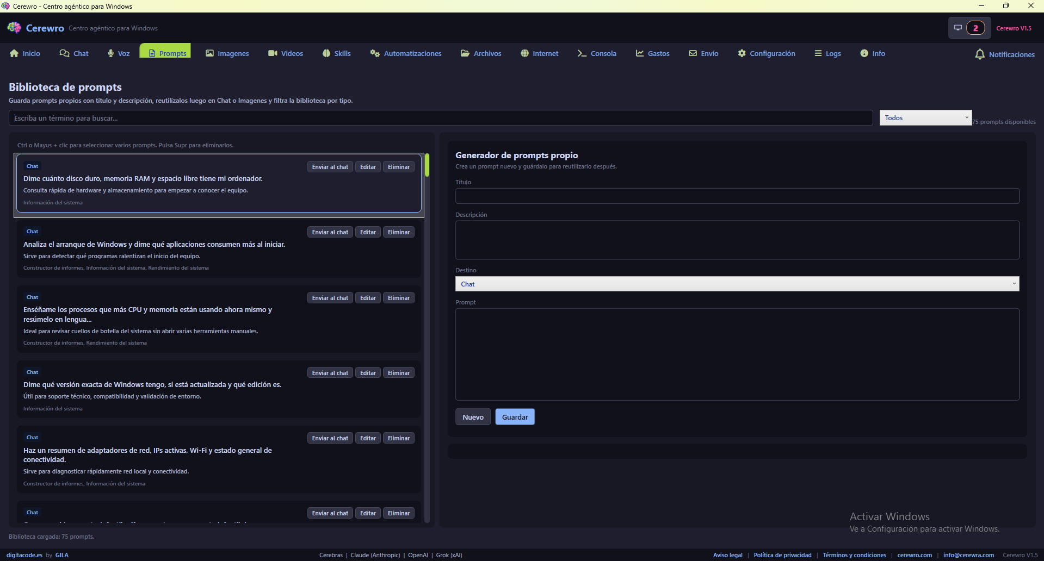Viewport: 1044px width, 561px height.
Task: Click the Imagenes picture icon
Action: (x=209, y=53)
